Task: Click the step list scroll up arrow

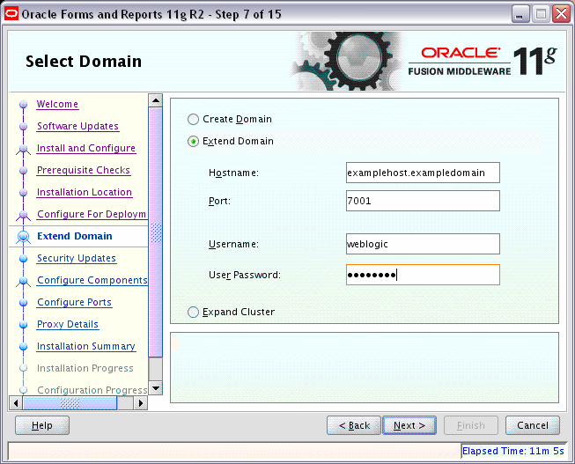Action: [x=156, y=100]
